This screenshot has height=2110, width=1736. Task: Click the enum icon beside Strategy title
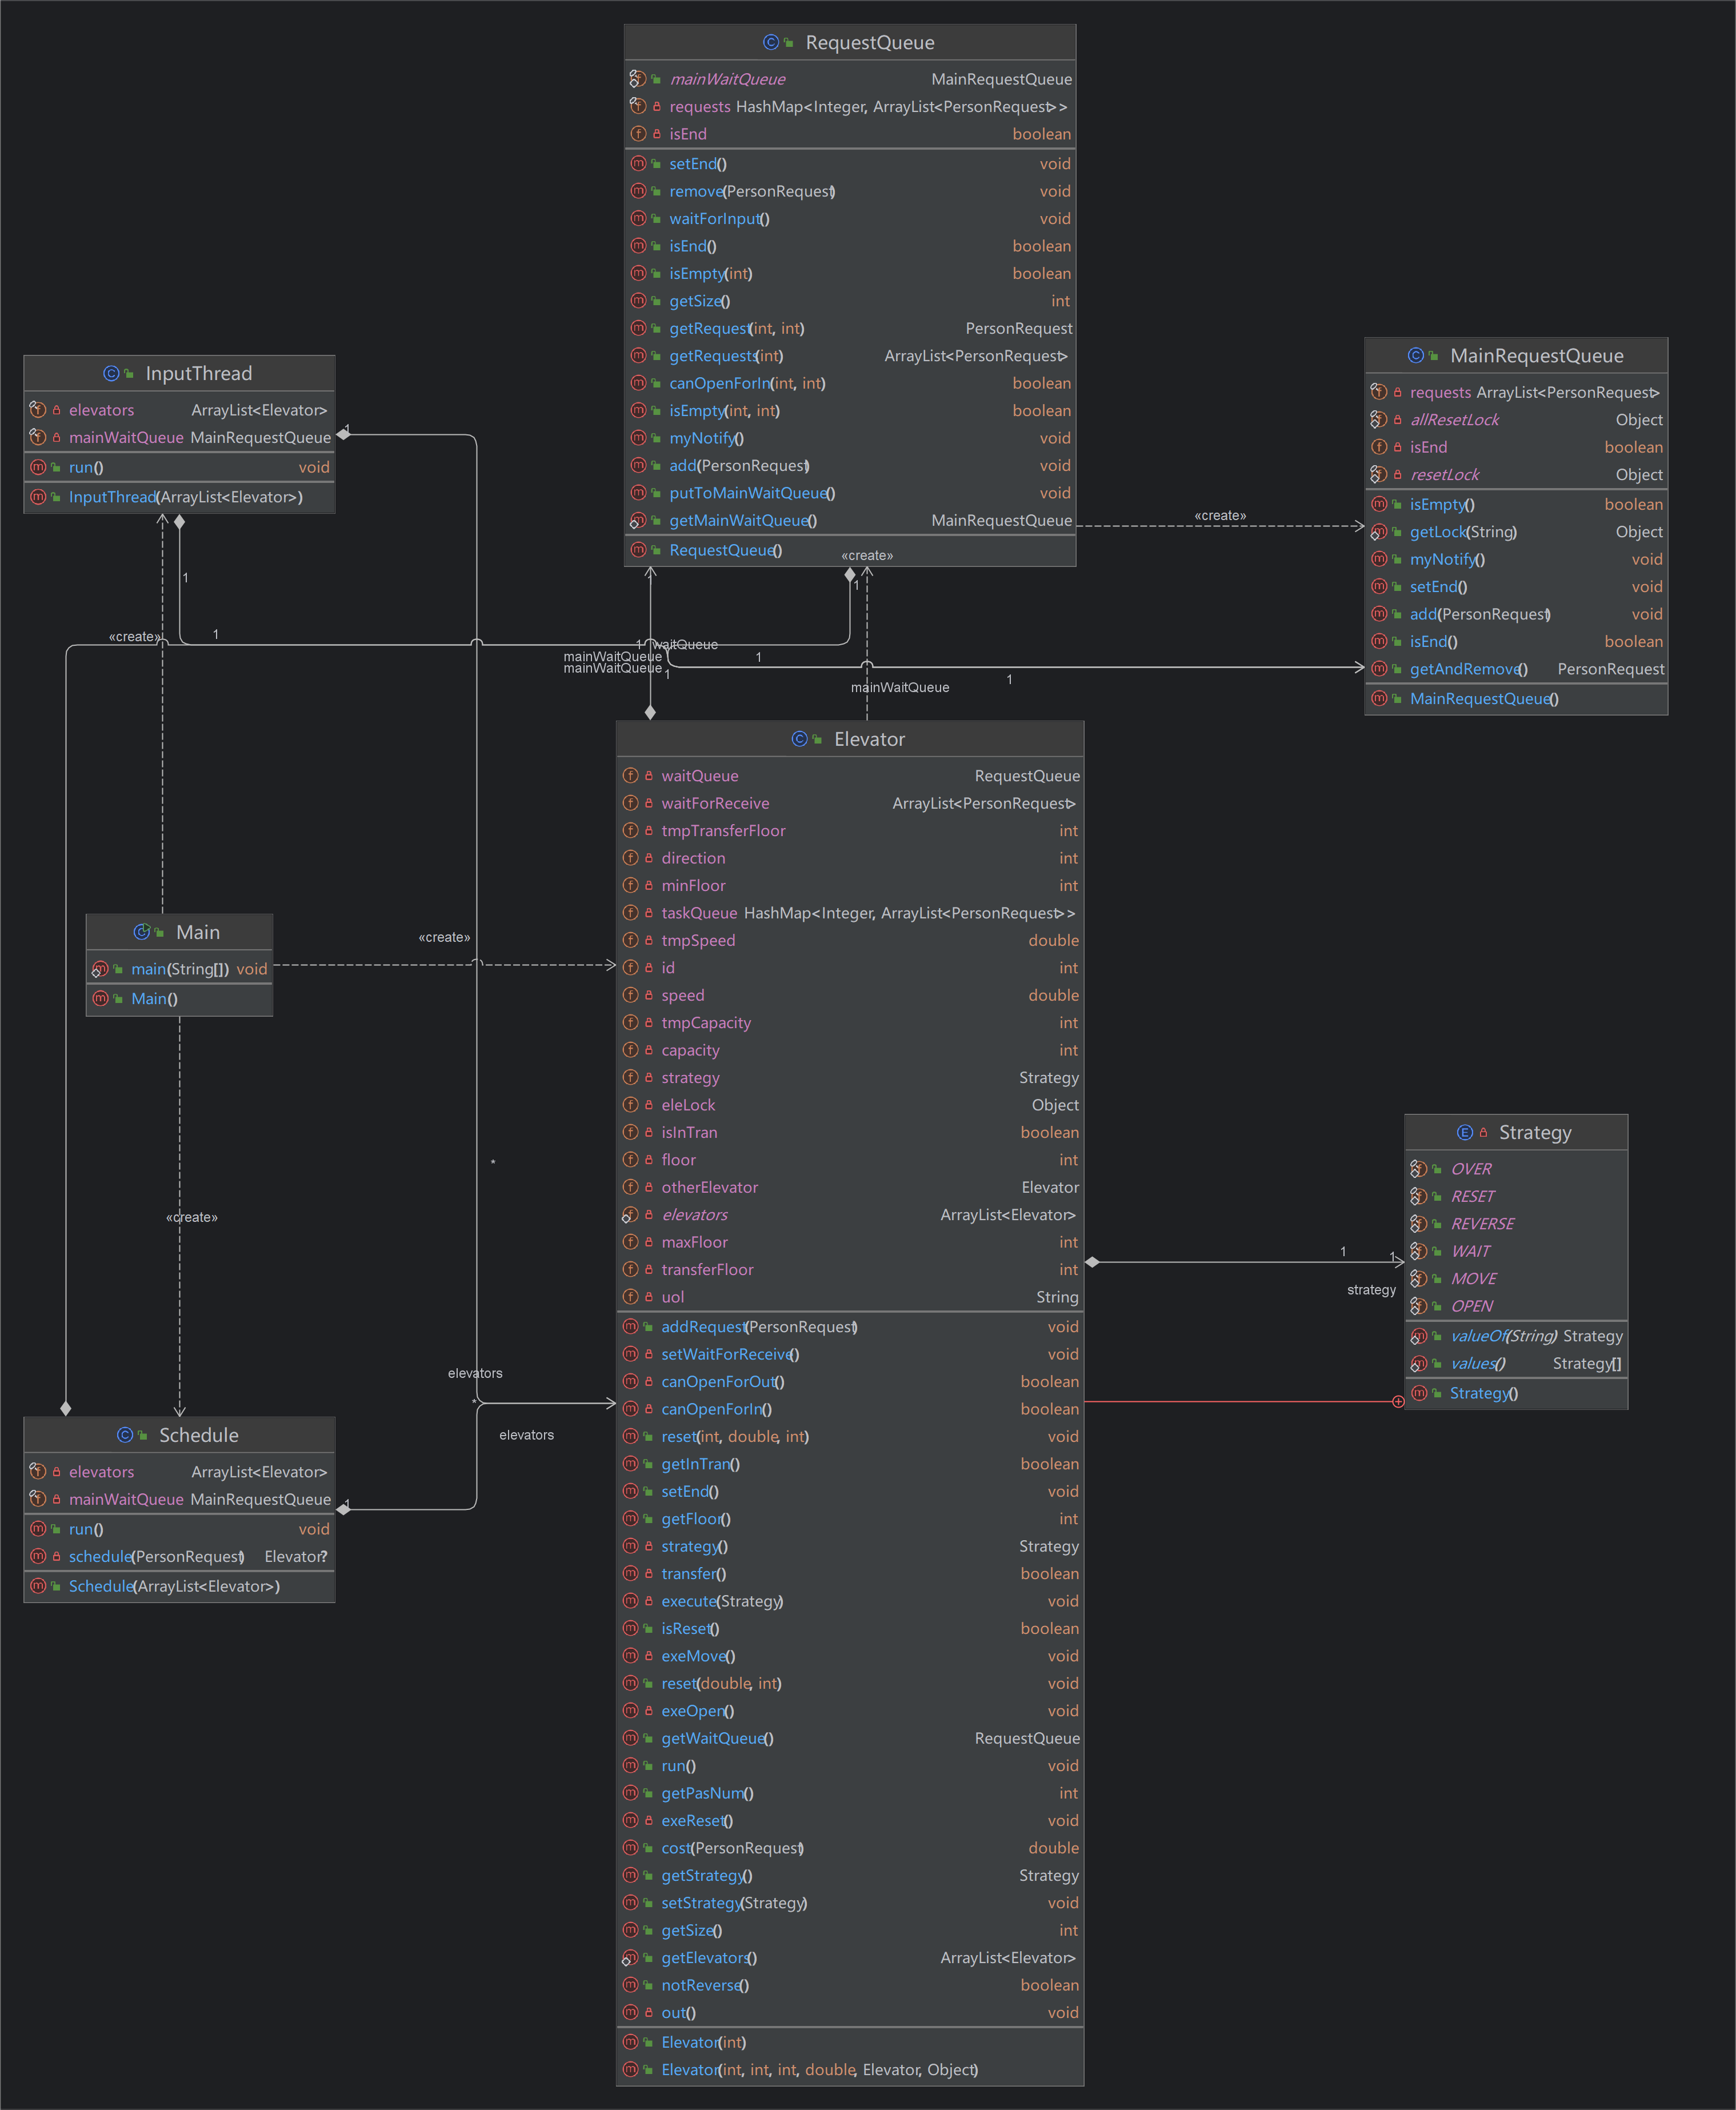(1465, 1132)
